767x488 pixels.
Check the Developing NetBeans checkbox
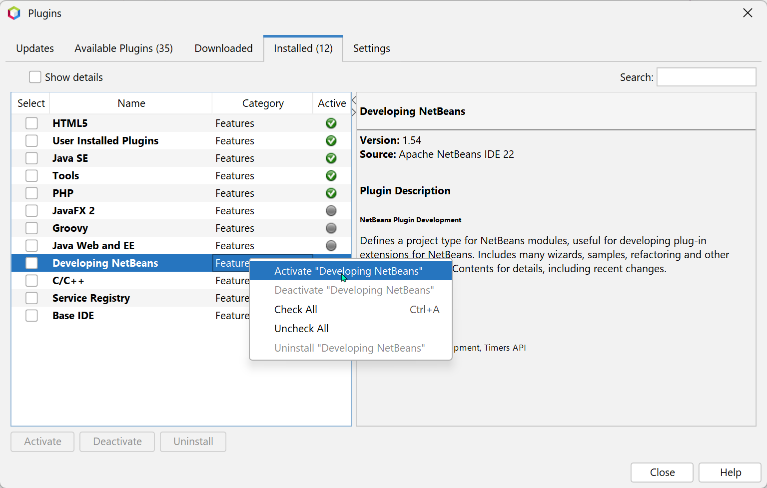pos(31,263)
